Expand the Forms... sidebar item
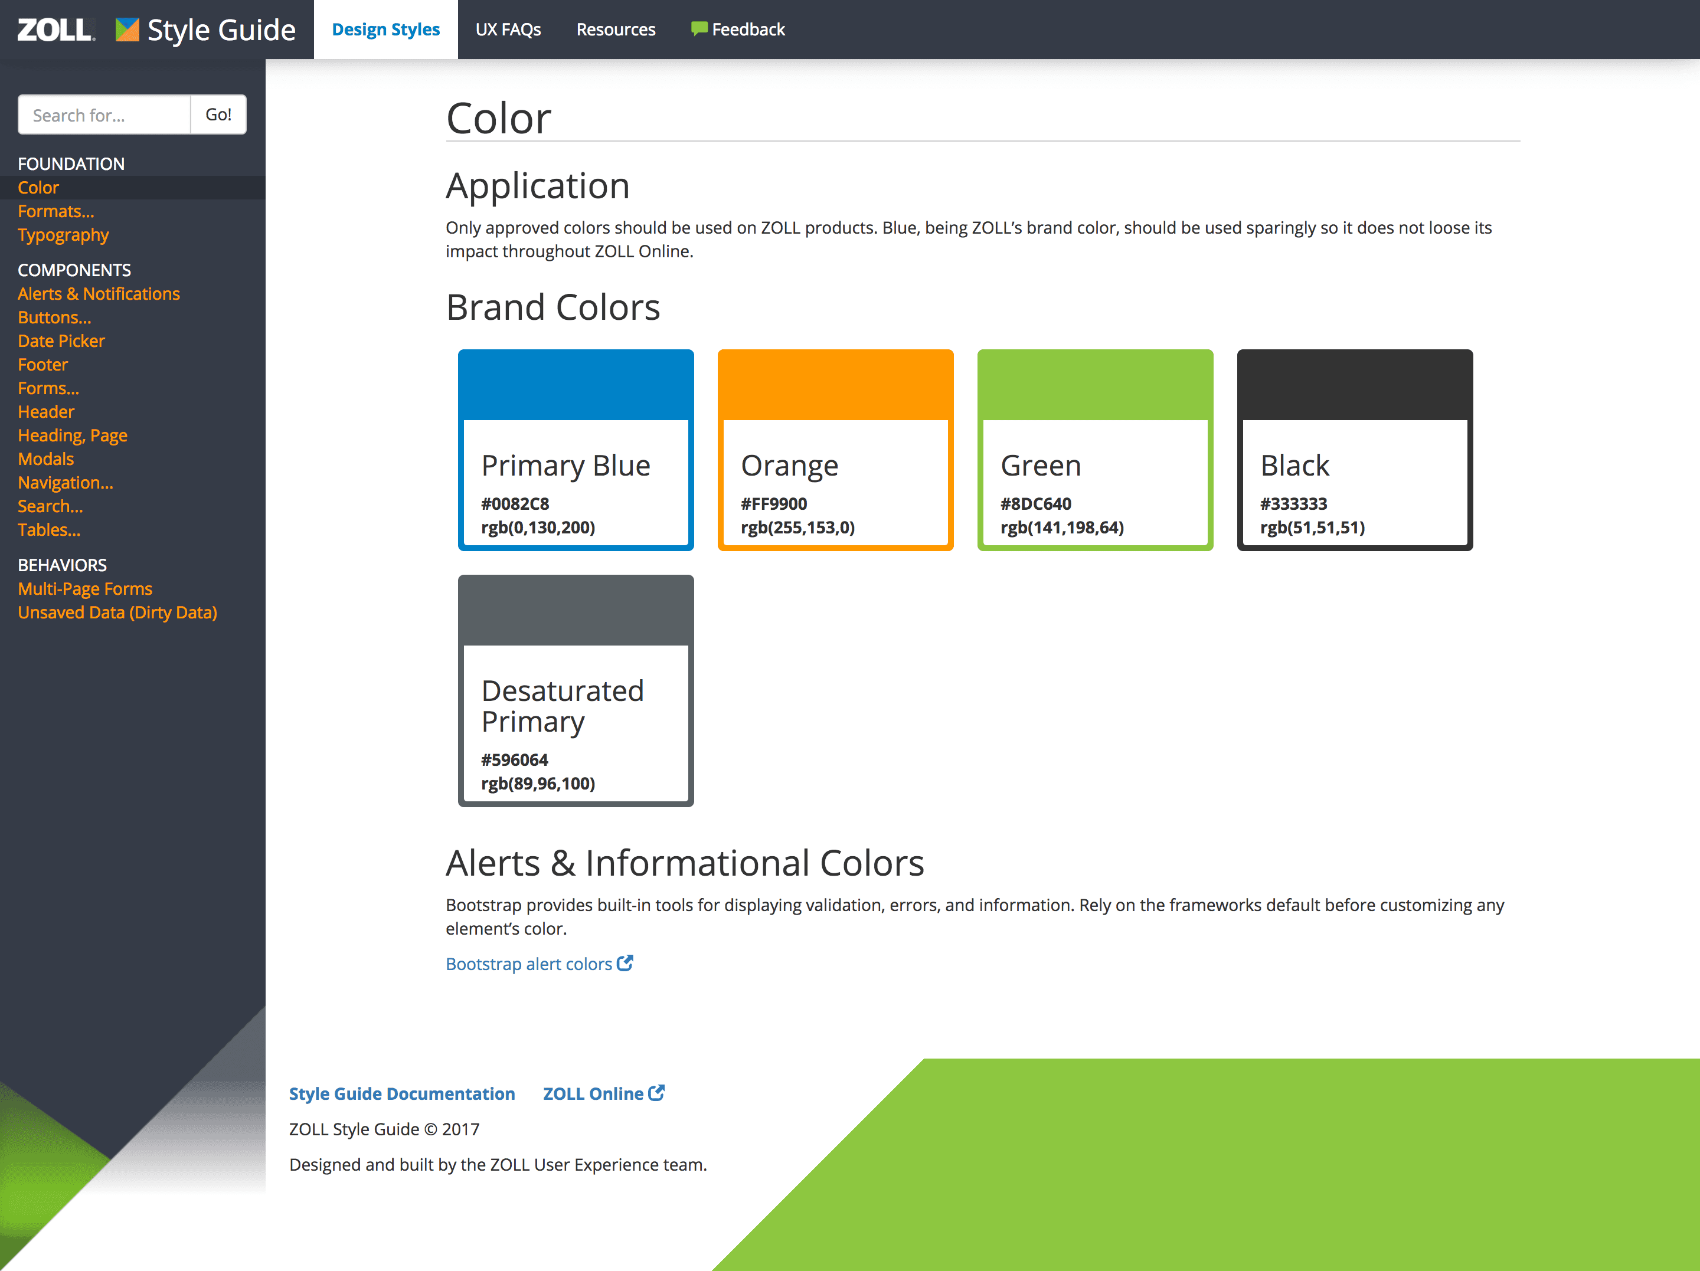The image size is (1700, 1271). [48, 388]
